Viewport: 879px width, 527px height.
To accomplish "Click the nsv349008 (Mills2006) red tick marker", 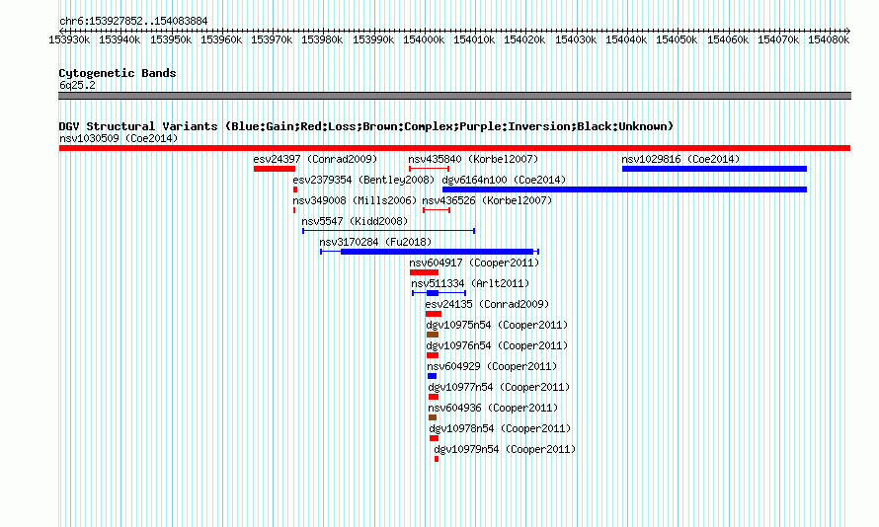I will point(294,210).
